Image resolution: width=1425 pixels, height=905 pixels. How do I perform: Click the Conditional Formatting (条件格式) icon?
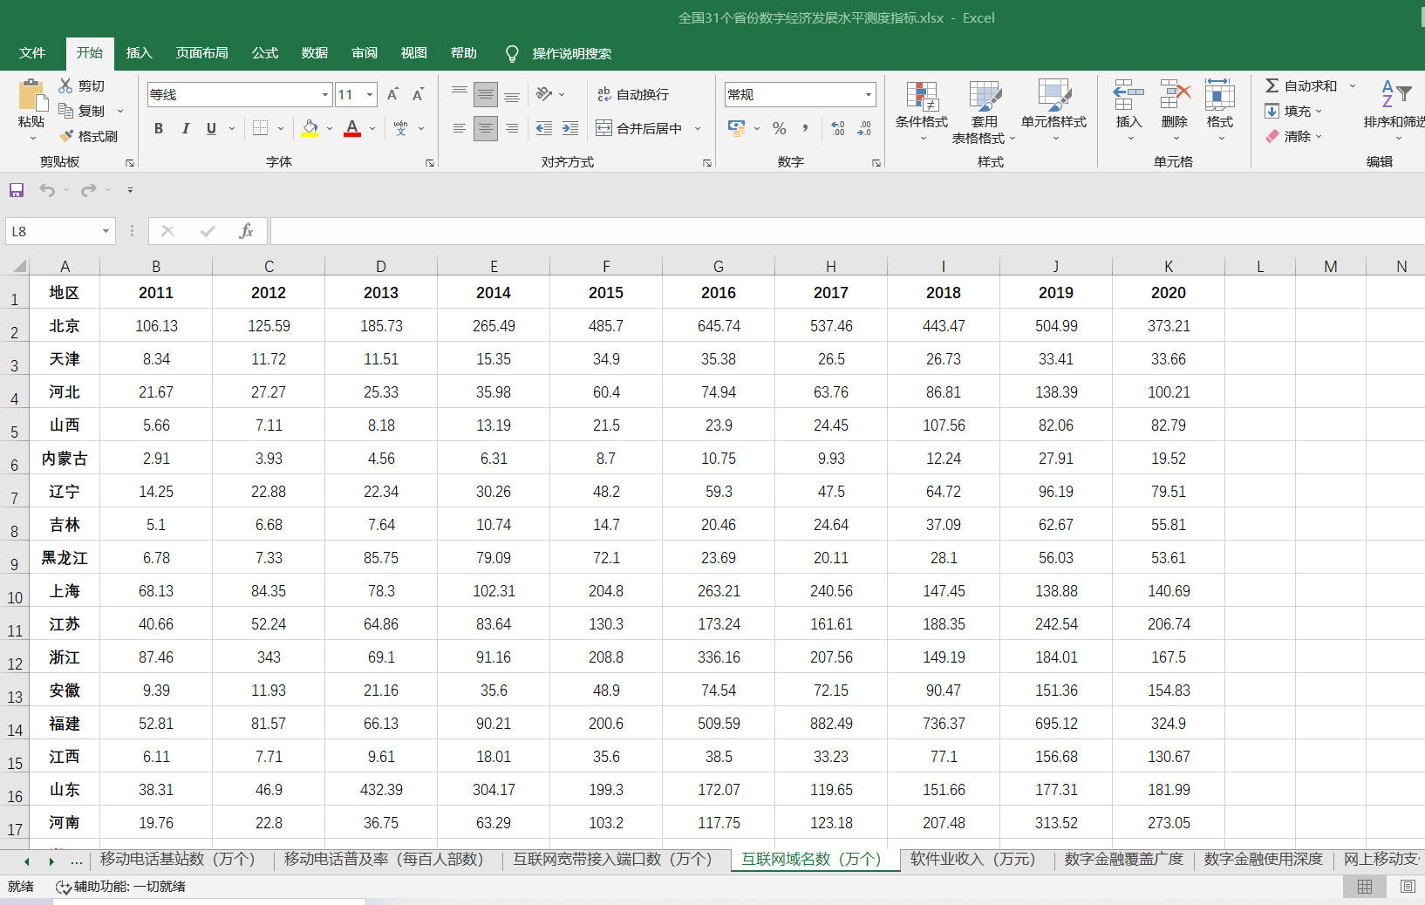point(921,98)
